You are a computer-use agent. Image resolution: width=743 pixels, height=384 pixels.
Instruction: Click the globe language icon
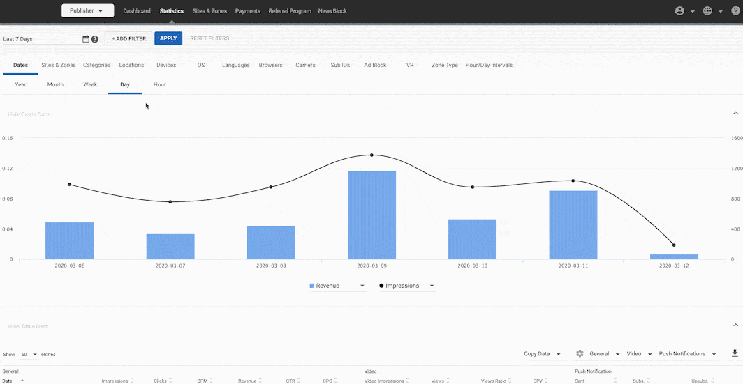point(707,11)
